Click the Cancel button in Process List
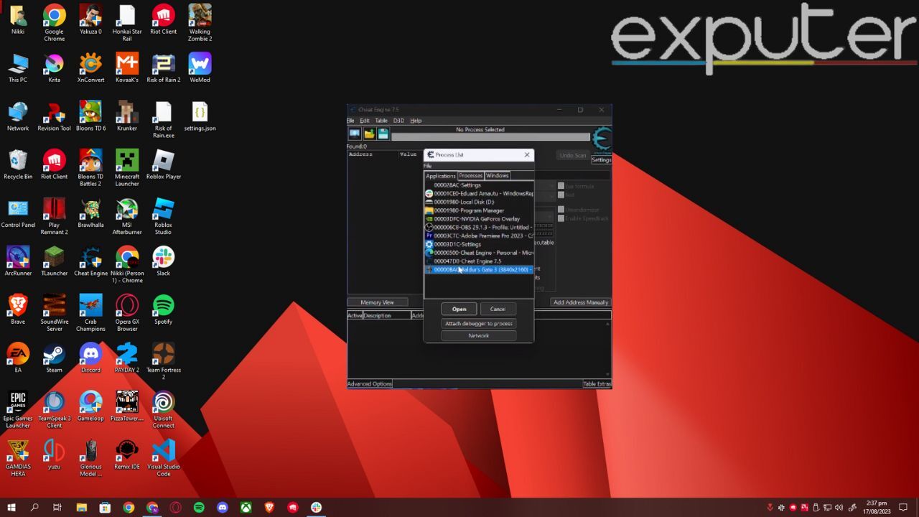919x517 pixels. [498, 309]
